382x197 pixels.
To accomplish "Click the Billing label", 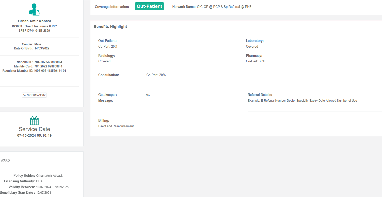I will coord(104,120).
